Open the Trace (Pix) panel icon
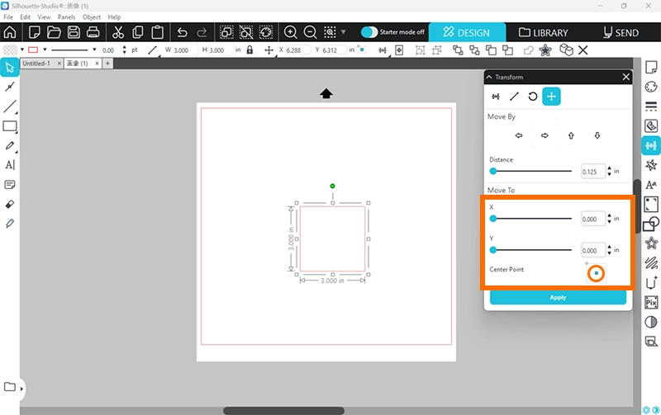This screenshot has width=661, height=415. click(651, 302)
